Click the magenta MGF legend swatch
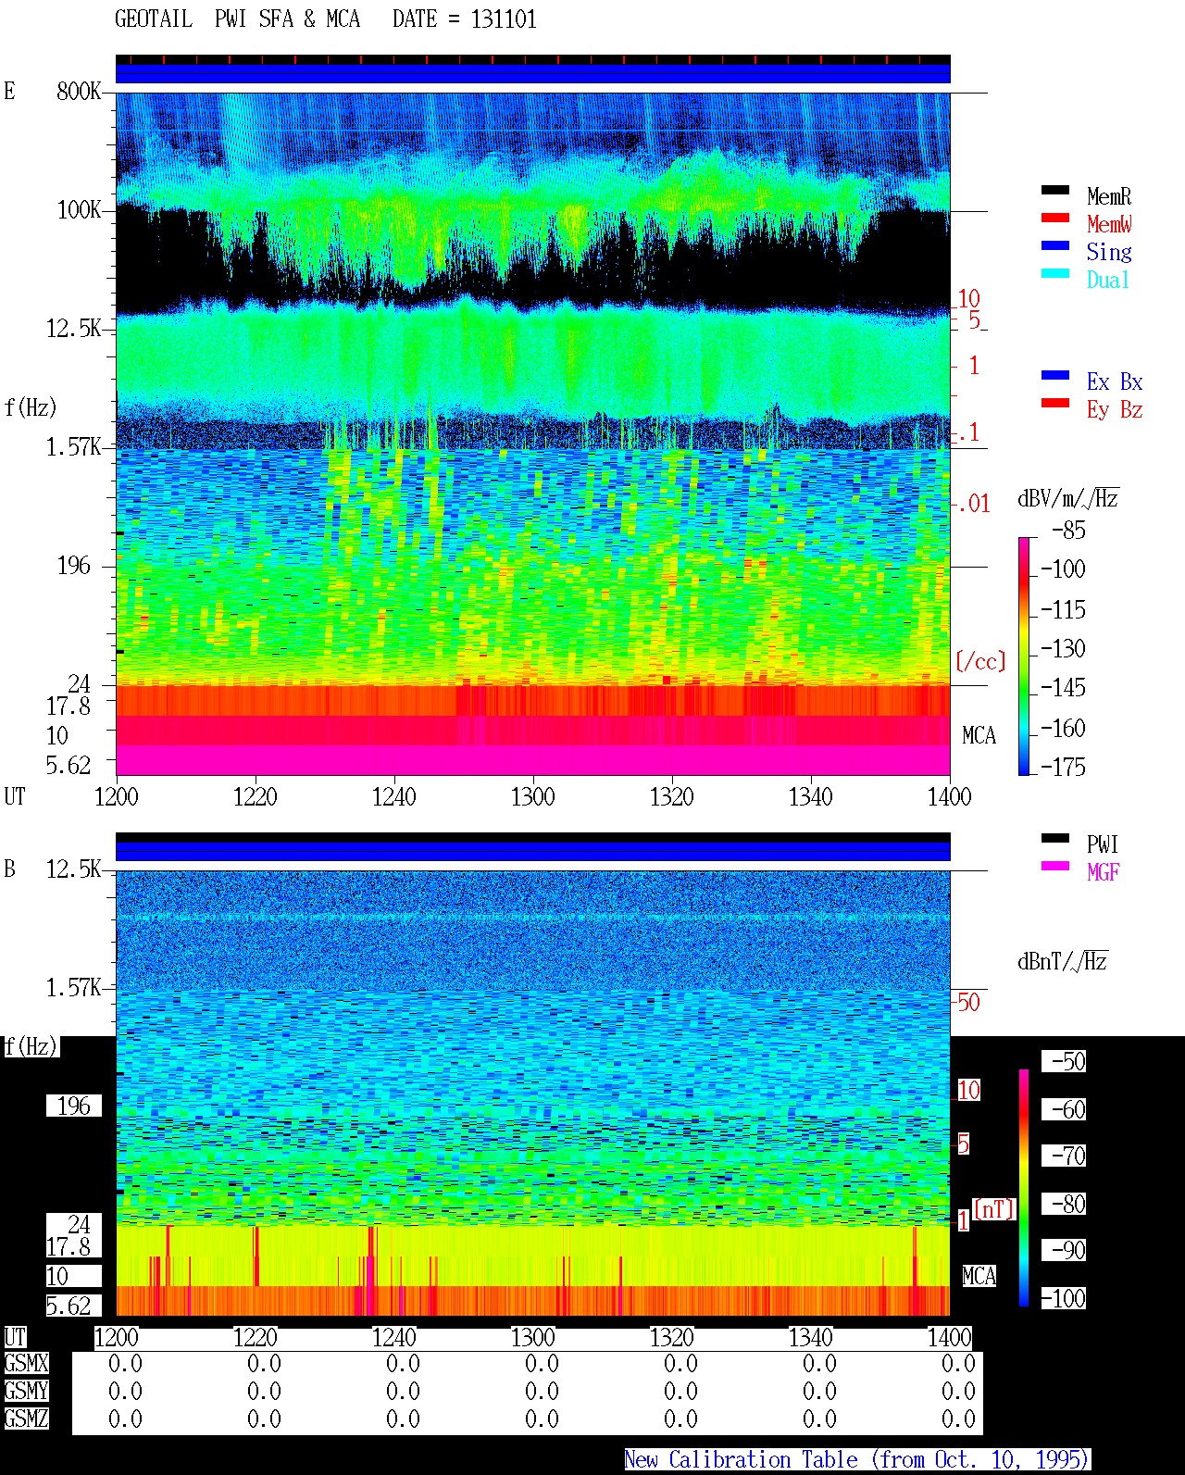 coord(1055,867)
